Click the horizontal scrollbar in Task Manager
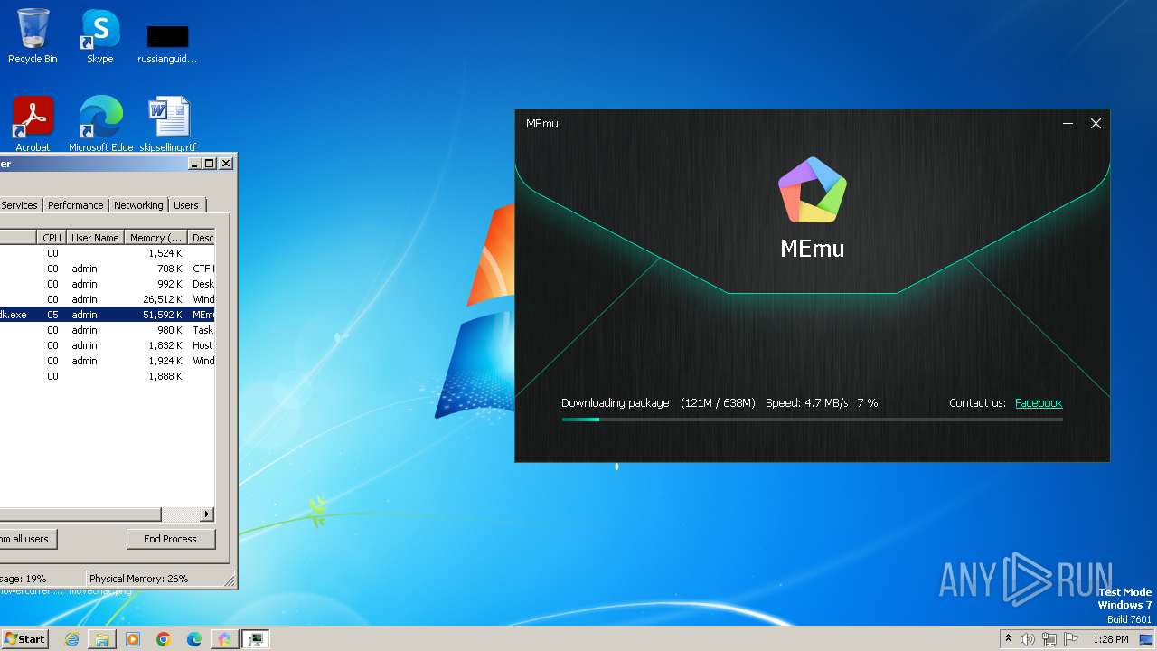Image resolution: width=1157 pixels, height=651 pixels. (x=81, y=514)
